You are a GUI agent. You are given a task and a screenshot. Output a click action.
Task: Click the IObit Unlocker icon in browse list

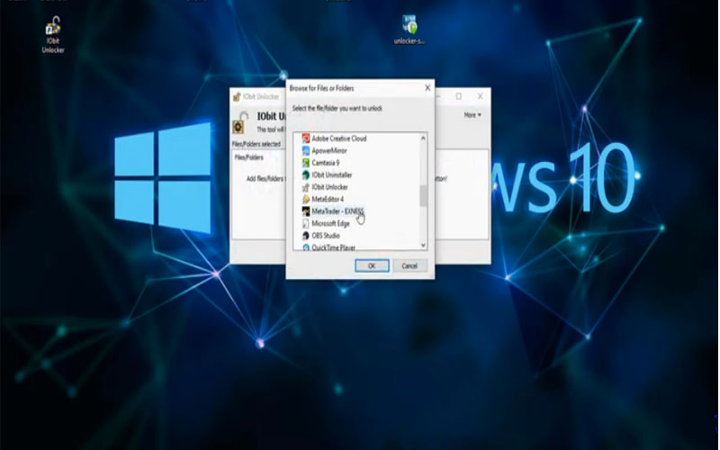tap(306, 187)
